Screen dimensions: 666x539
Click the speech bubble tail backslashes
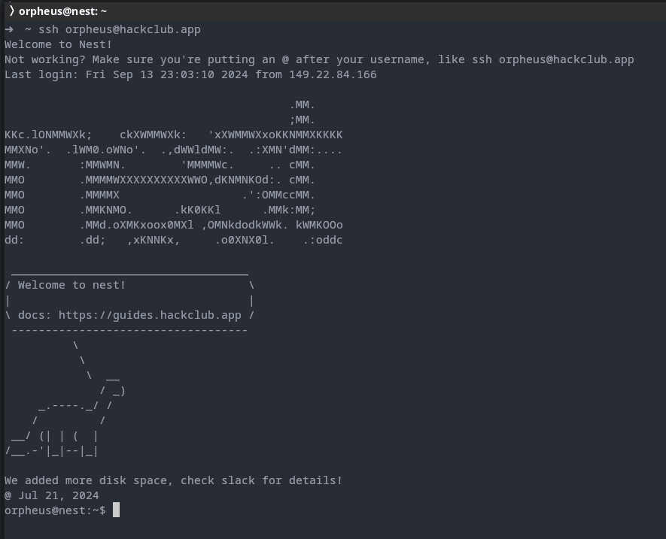82,360
